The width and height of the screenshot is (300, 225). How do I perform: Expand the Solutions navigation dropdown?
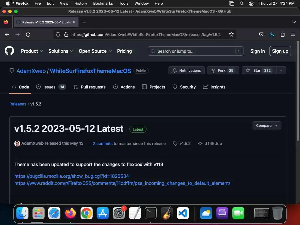click(61, 51)
